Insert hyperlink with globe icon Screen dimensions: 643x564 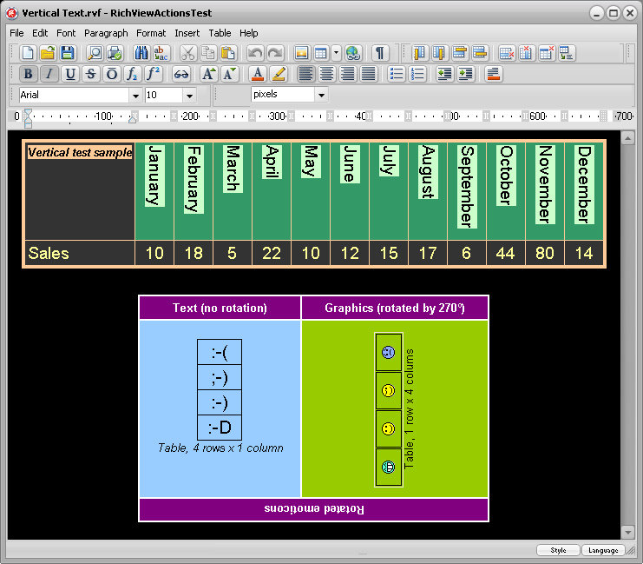click(x=352, y=54)
